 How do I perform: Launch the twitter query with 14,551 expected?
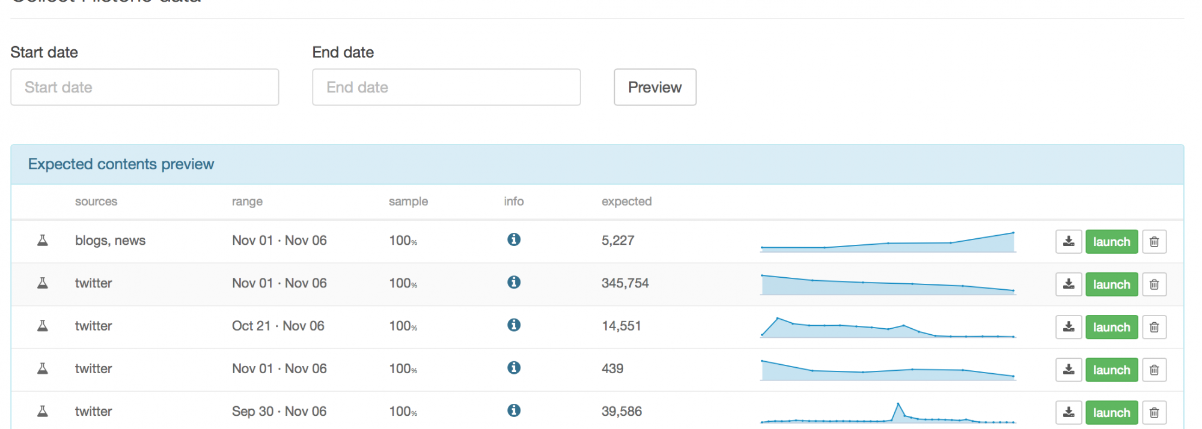coord(1111,327)
